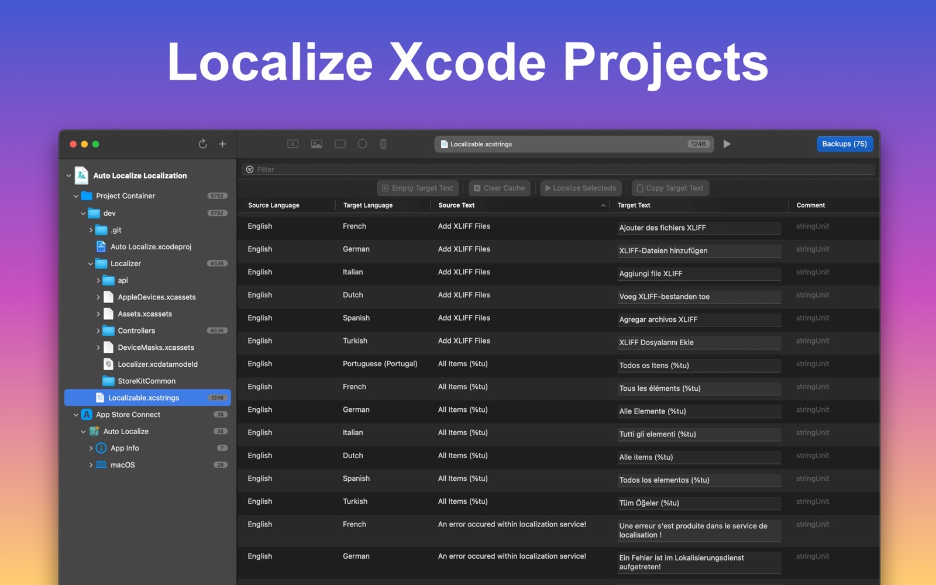Edit target text 'Tüm Öğeler (%tu)'
Image resolution: width=936 pixels, height=585 pixels.
tap(699, 503)
